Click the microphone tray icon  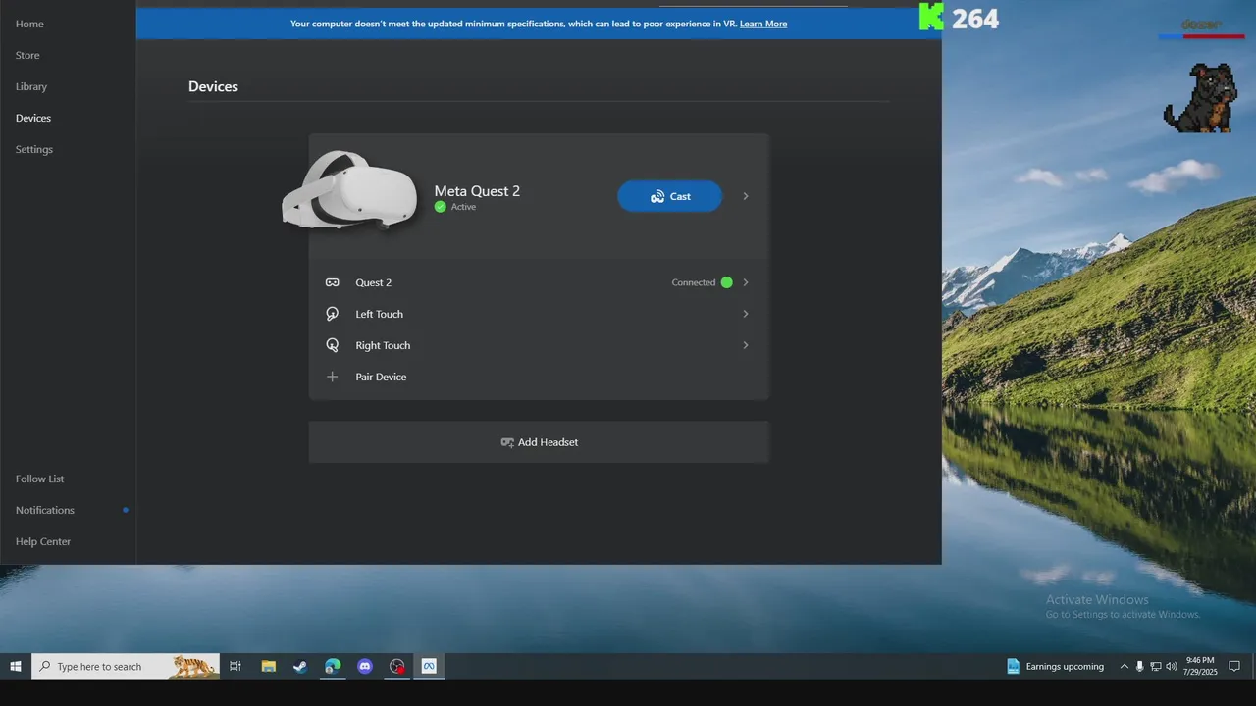[x=1140, y=666]
